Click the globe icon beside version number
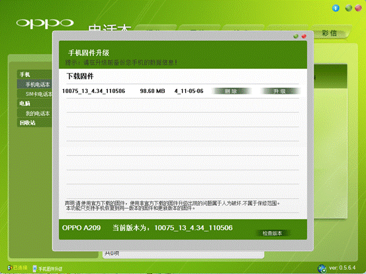This screenshot has height=274, width=366. [x=322, y=269]
